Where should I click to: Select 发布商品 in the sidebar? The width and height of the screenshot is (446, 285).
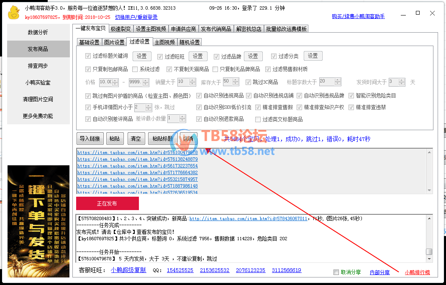(x=38, y=49)
